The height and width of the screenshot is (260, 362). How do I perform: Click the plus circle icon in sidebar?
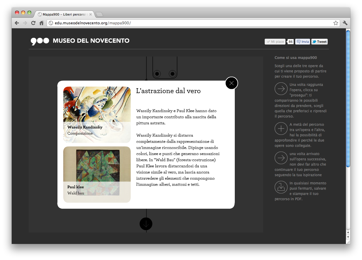click(281, 129)
